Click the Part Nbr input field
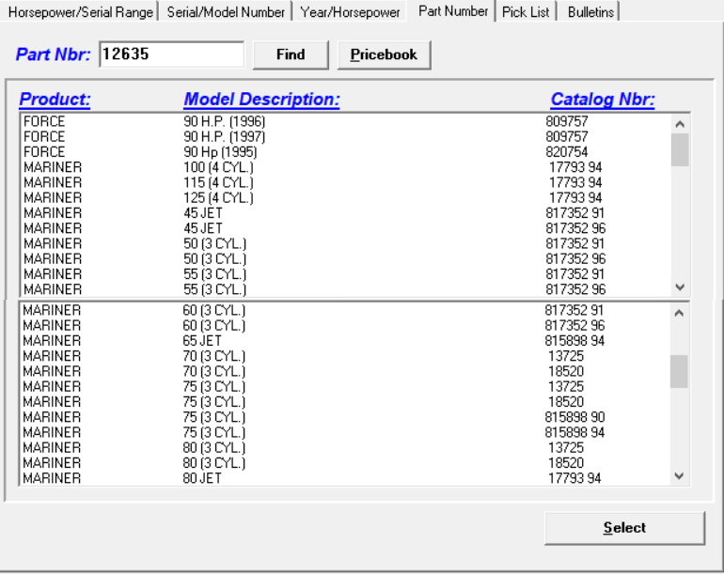724x574 pixels. (x=171, y=54)
